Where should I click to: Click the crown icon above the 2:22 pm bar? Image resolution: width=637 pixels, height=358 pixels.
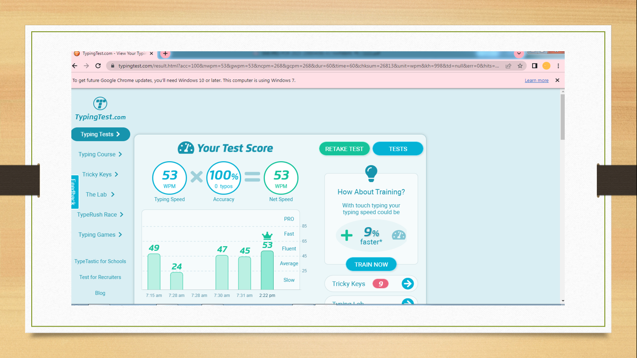(267, 235)
